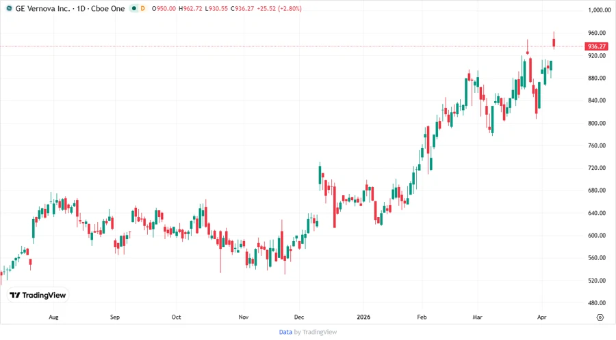Screen dimensions: 616x340
Task: Click the 840.00 price axis label
Action: click(x=597, y=100)
